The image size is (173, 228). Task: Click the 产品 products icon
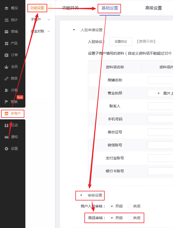pyautogui.click(x=6, y=43)
